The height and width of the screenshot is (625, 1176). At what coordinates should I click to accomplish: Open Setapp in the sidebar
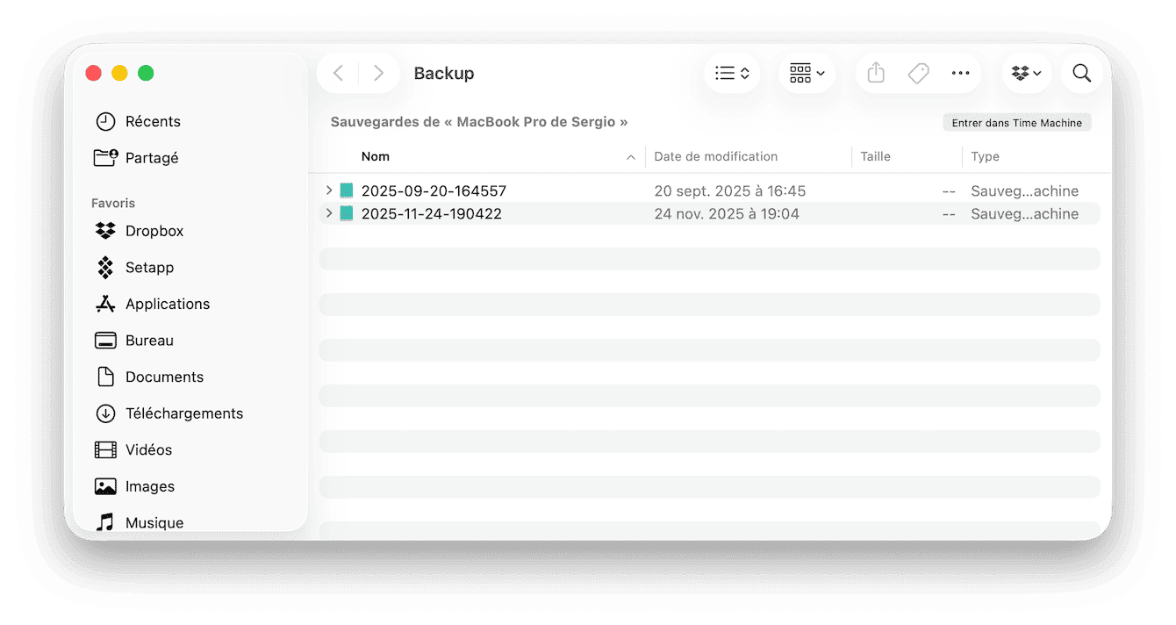[149, 268]
